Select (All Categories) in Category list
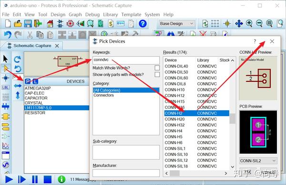 point(126,90)
